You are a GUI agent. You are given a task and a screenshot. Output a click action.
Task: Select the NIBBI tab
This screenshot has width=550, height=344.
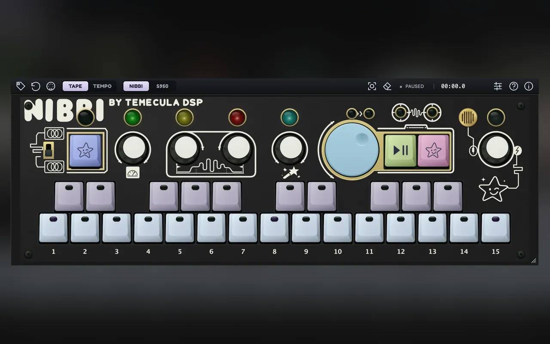[x=136, y=86]
